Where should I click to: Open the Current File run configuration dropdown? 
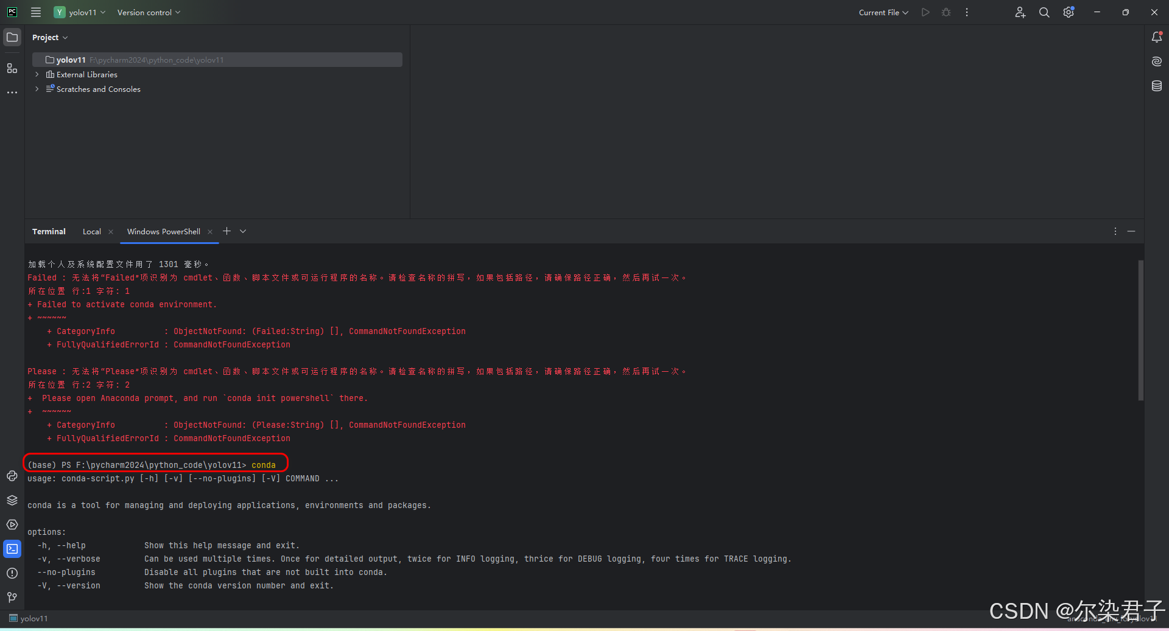(x=883, y=12)
